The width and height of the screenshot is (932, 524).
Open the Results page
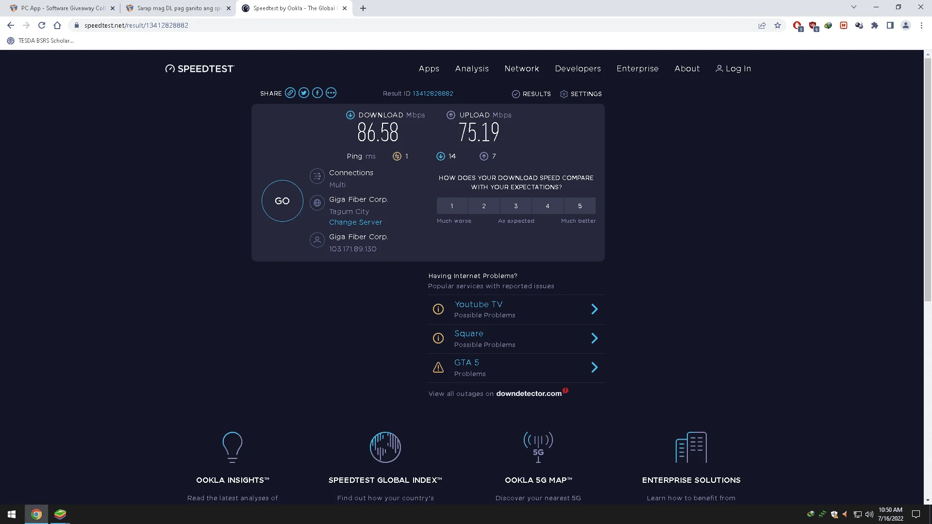click(x=531, y=94)
